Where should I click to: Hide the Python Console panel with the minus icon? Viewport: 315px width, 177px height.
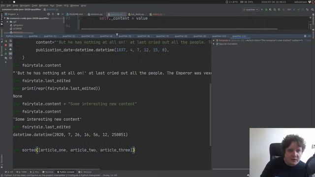click(x=310, y=36)
